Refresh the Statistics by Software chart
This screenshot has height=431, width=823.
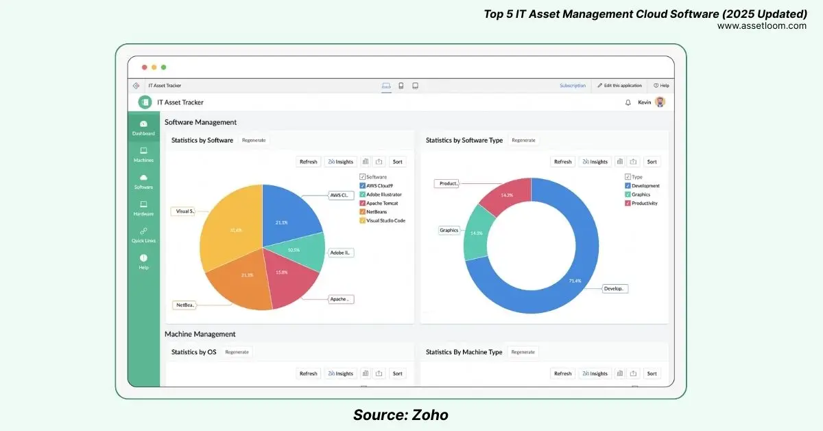[309, 162]
